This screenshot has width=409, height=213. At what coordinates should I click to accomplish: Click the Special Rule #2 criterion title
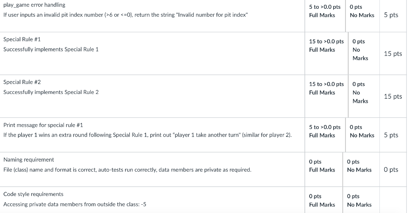coord(22,82)
